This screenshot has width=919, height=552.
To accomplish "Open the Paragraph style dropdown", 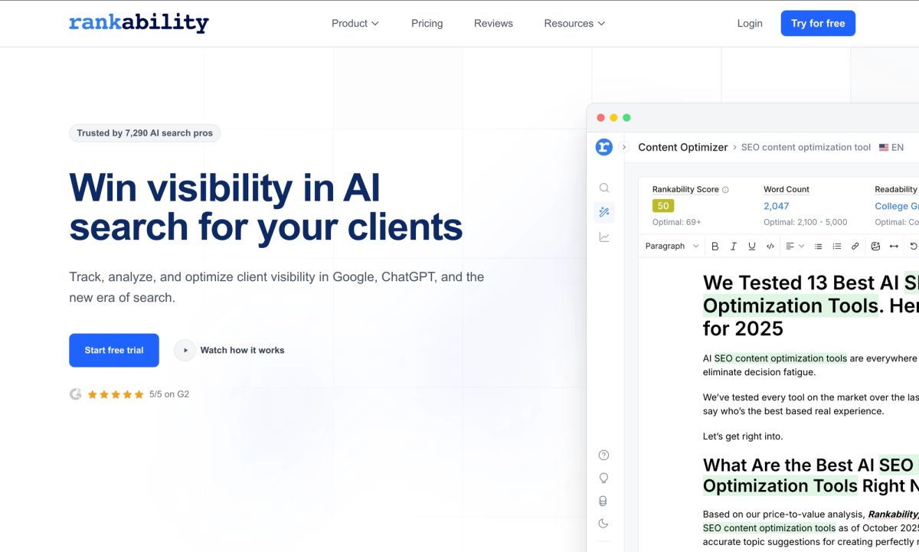I will 672,246.
